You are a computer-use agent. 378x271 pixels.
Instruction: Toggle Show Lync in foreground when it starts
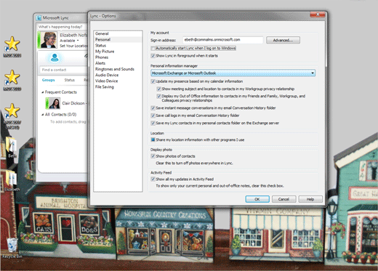coord(153,56)
